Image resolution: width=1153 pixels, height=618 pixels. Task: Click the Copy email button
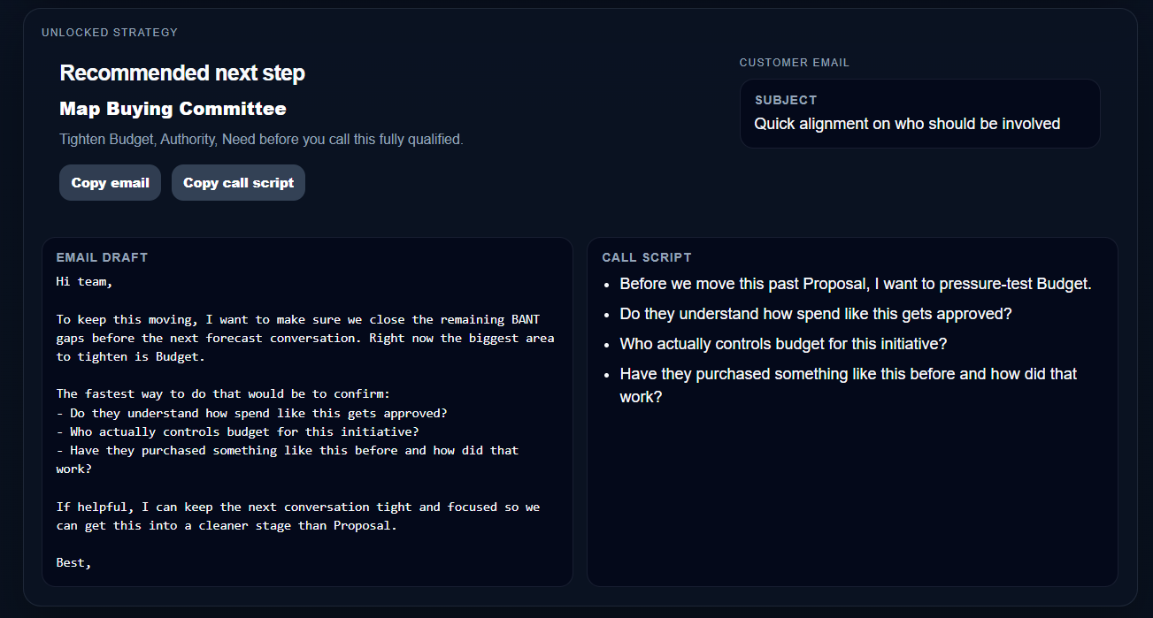pyautogui.click(x=110, y=182)
